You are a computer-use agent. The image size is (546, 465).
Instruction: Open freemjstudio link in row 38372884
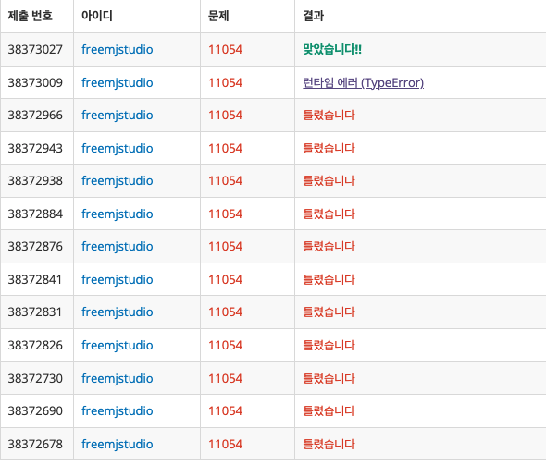point(117,214)
